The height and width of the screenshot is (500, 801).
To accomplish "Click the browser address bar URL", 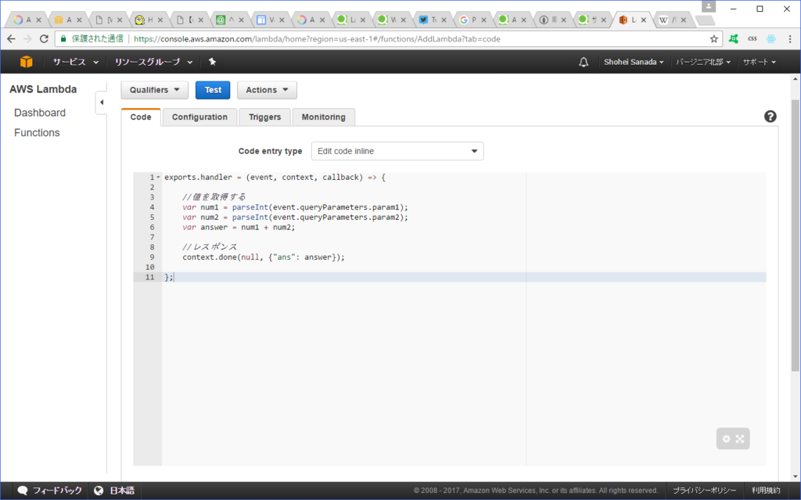I will click(317, 39).
